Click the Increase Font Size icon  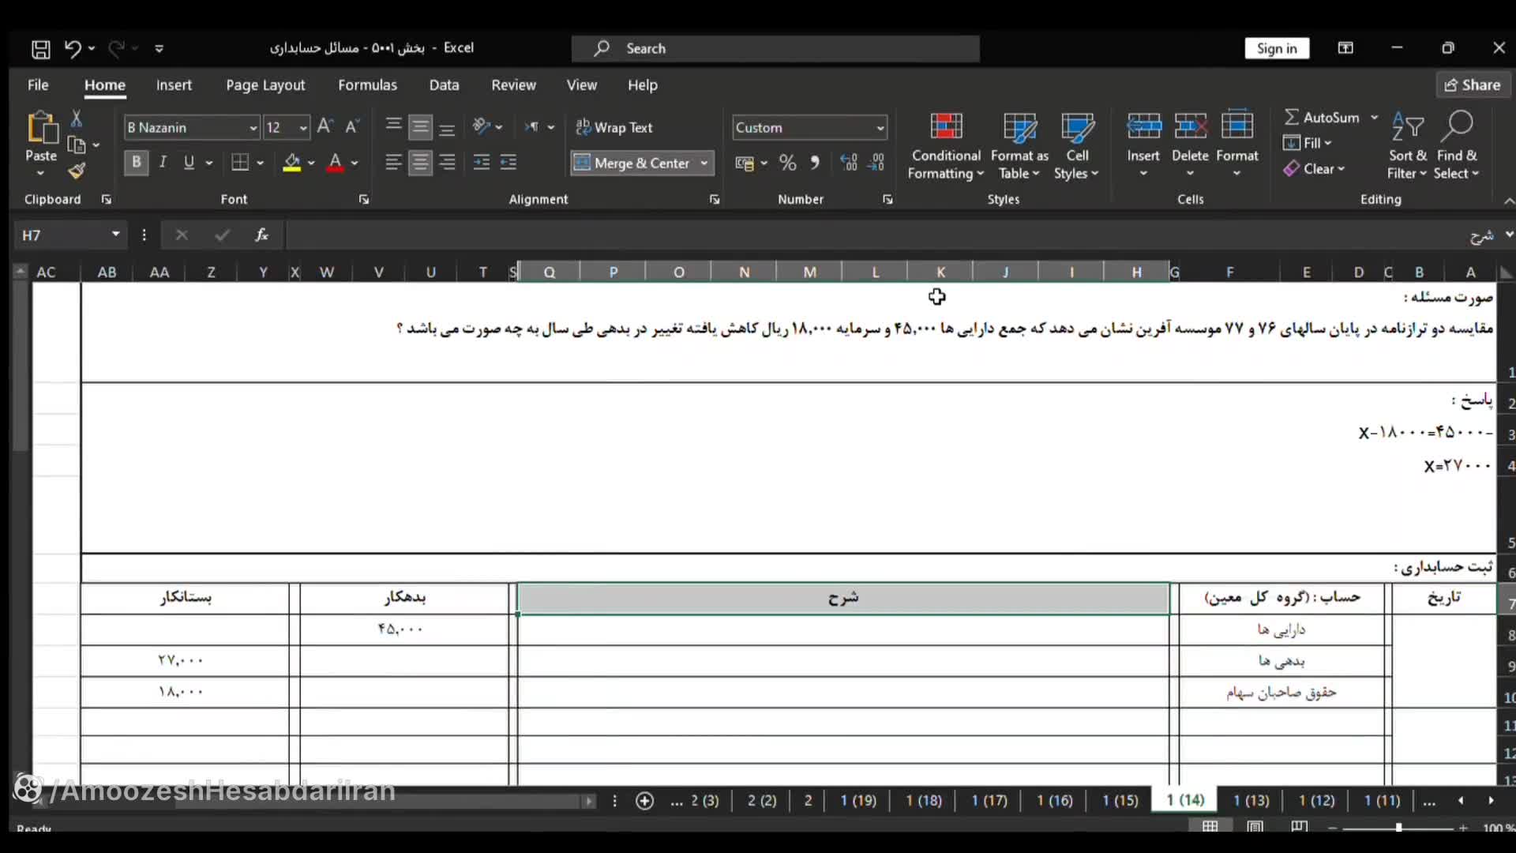tap(325, 126)
